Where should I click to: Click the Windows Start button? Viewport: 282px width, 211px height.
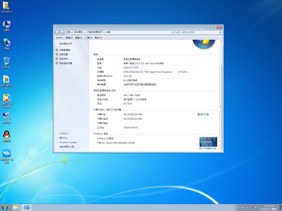click(x=5, y=207)
